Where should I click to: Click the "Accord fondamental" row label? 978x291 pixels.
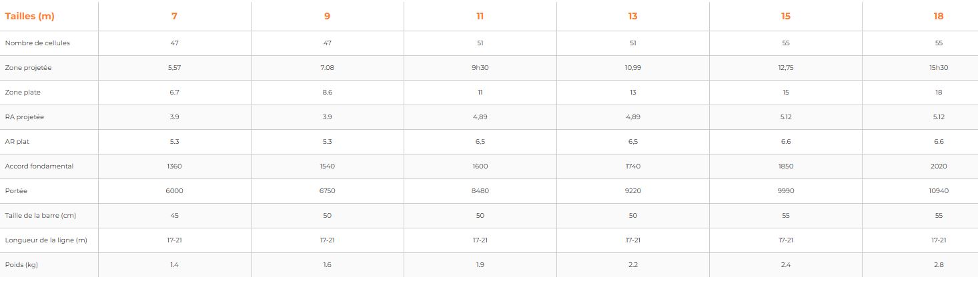[x=39, y=166]
